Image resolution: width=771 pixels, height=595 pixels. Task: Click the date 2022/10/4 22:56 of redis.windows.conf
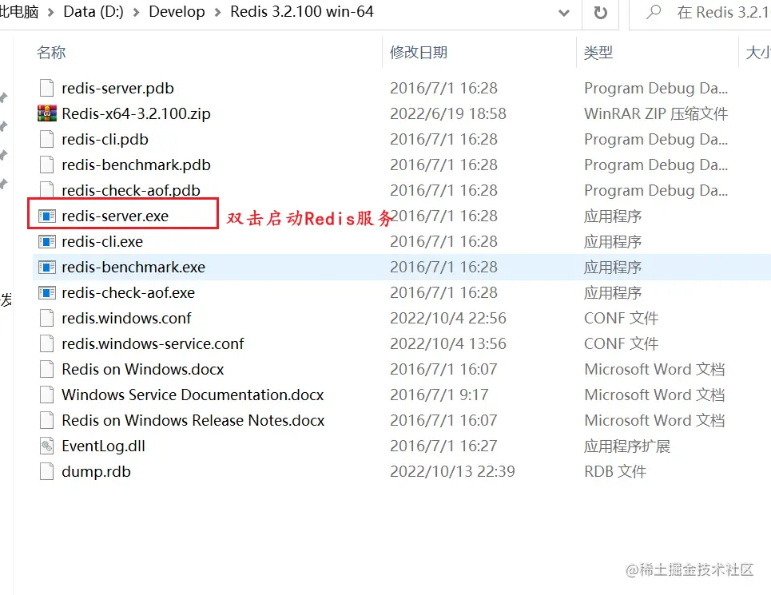(x=448, y=319)
